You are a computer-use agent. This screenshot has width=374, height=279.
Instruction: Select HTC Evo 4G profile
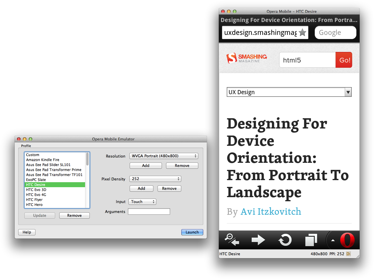tap(55, 195)
